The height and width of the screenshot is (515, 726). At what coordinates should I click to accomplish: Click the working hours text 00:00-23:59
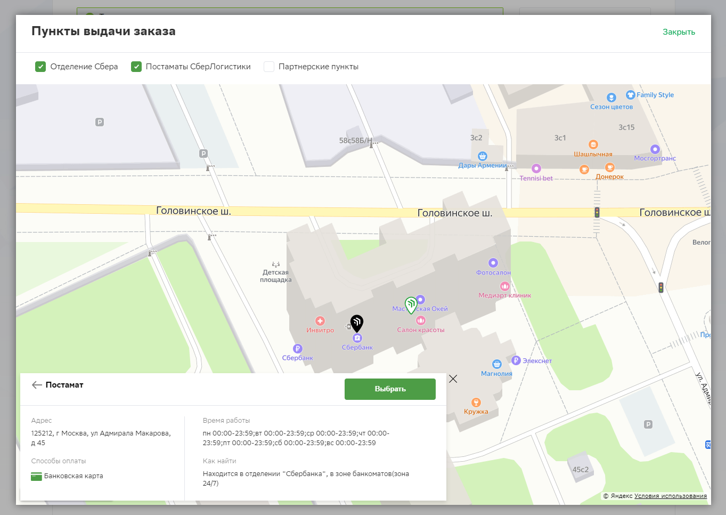click(x=296, y=438)
